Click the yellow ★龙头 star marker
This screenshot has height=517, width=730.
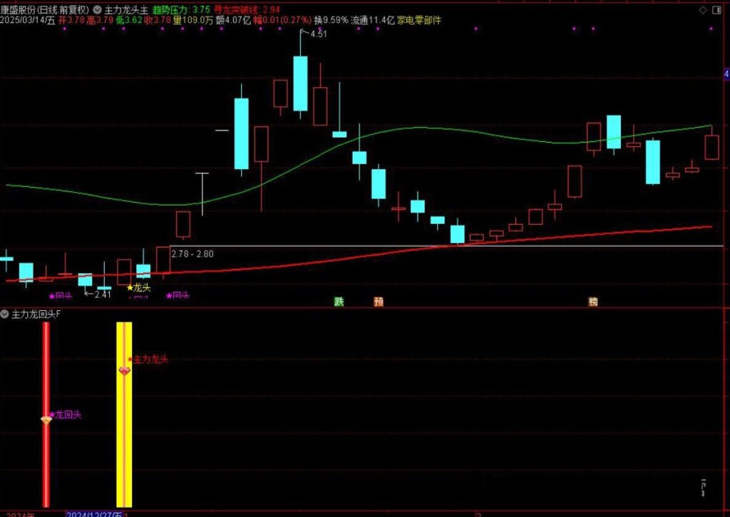click(x=139, y=287)
